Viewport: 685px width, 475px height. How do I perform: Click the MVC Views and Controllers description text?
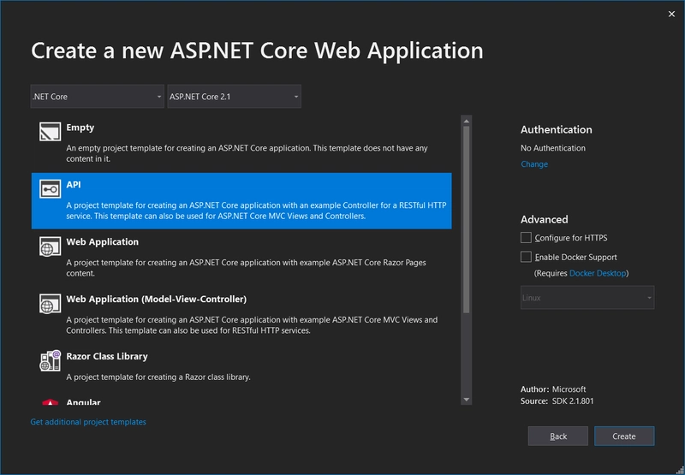[252, 325]
